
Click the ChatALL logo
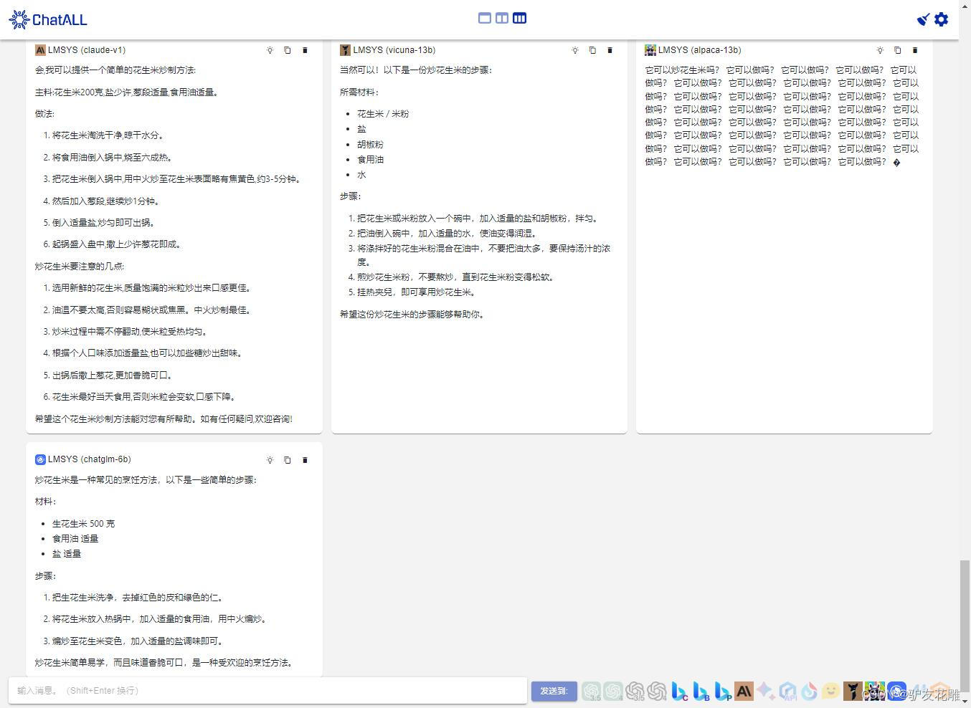tap(48, 19)
